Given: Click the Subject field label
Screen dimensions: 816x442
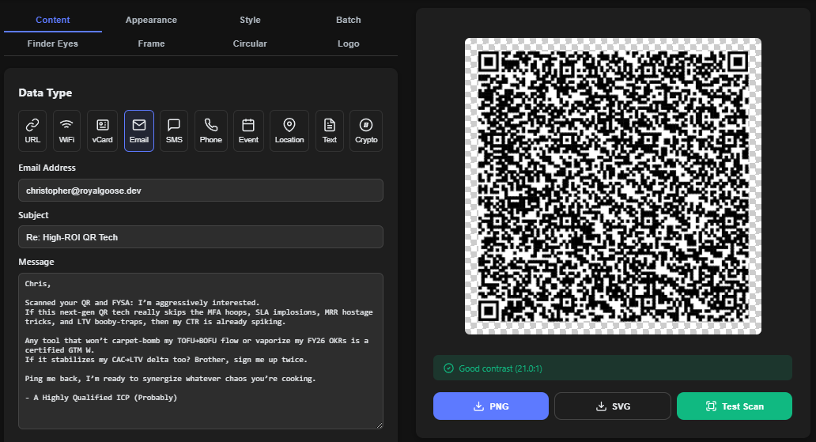Looking at the screenshot, I should 33,215.
